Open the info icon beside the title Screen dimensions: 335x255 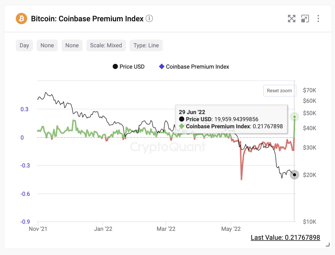point(149,19)
